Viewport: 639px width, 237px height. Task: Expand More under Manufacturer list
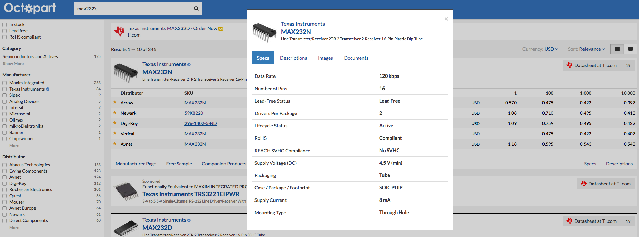pos(14,146)
